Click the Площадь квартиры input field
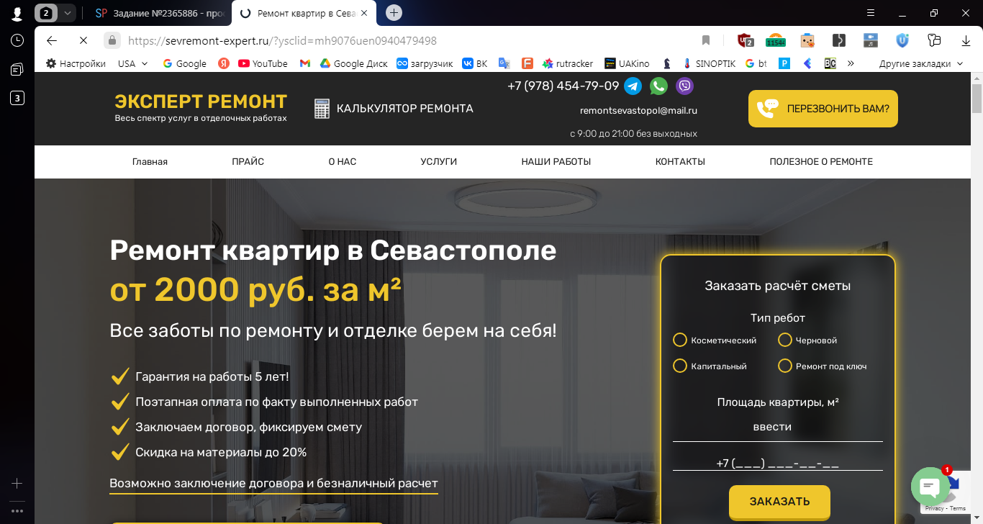The height and width of the screenshot is (524, 983). click(778, 427)
